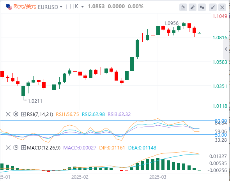Click the RSI(7,14,21) label
Screen dimensions: 230x181
pos(40,114)
